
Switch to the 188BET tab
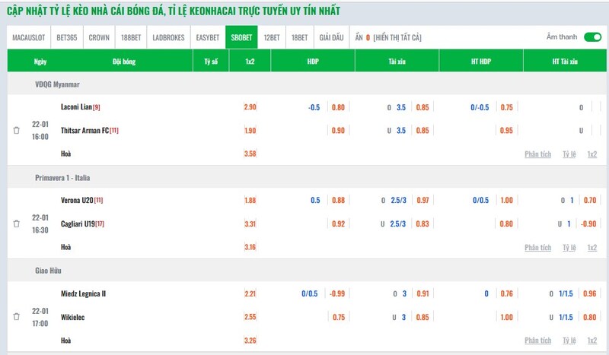(x=131, y=37)
